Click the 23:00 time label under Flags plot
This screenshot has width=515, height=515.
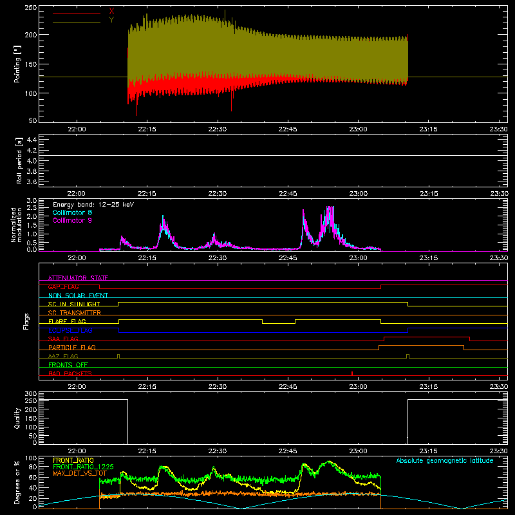click(358, 387)
